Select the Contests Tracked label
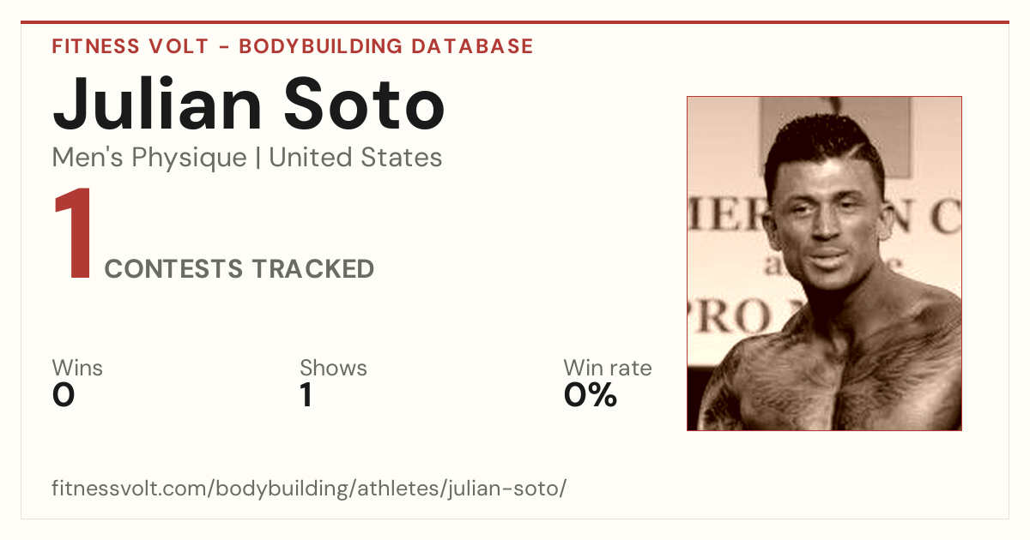Screen dimensions: 1030x540 (x=239, y=269)
